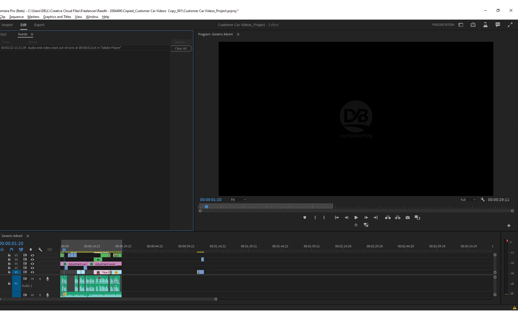Open Timeline Display Settings wrench
518x318 pixels.
[40, 250]
